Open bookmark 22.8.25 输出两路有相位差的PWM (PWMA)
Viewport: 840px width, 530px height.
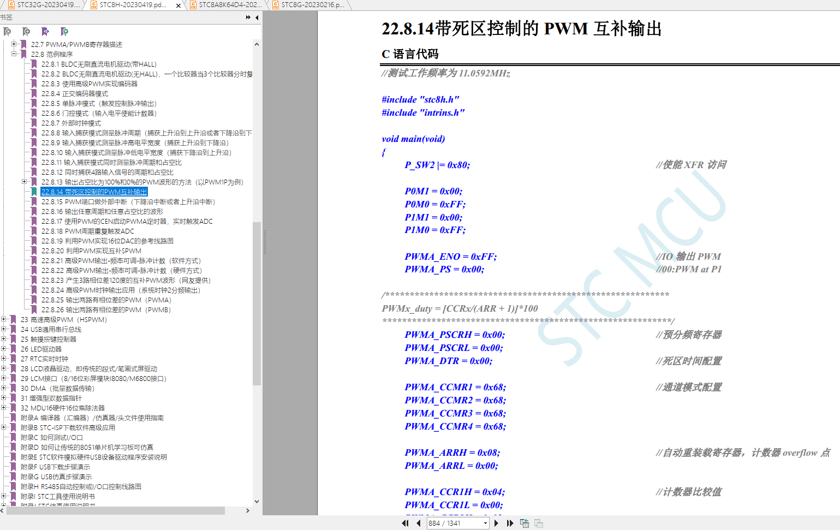click(106, 300)
